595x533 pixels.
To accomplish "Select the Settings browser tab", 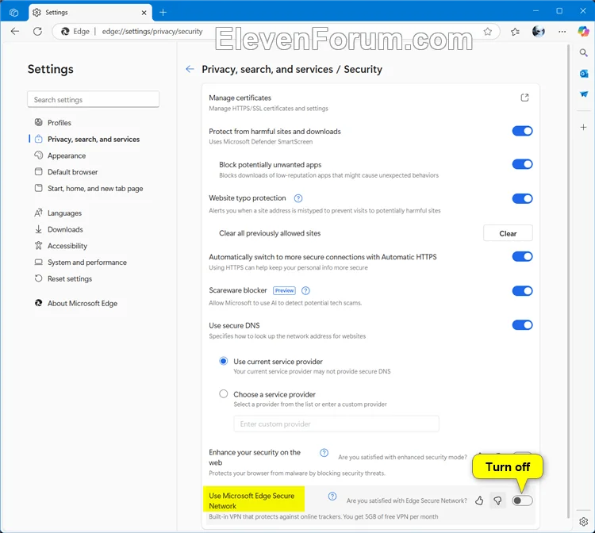I will coord(90,13).
